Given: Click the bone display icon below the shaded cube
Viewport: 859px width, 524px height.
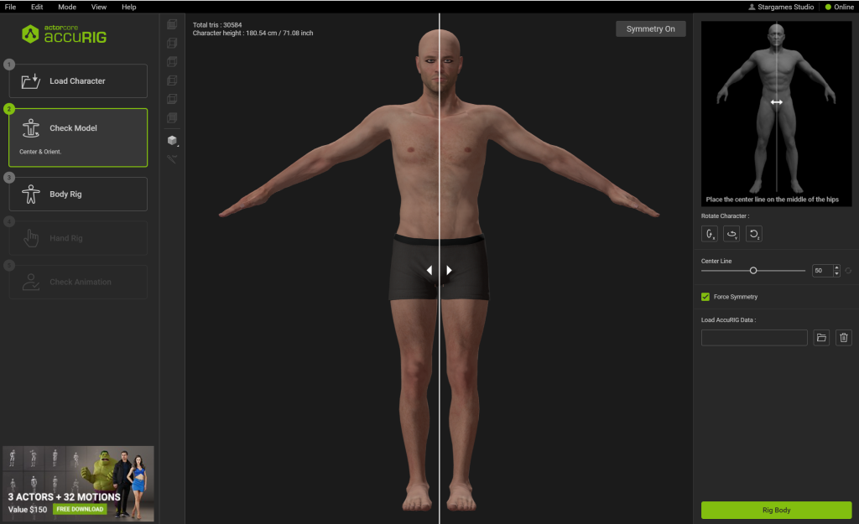Looking at the screenshot, I should click(172, 158).
